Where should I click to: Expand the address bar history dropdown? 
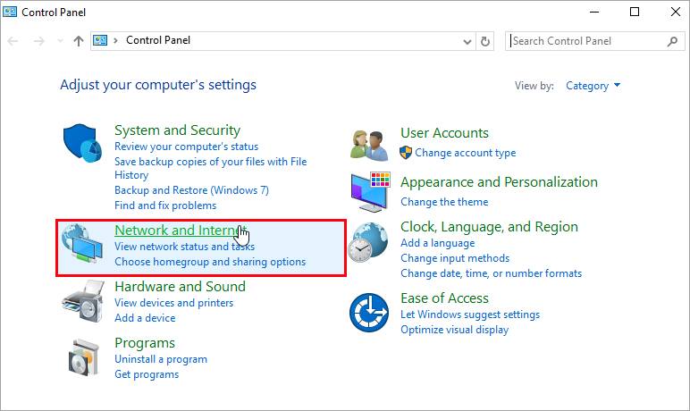(467, 41)
